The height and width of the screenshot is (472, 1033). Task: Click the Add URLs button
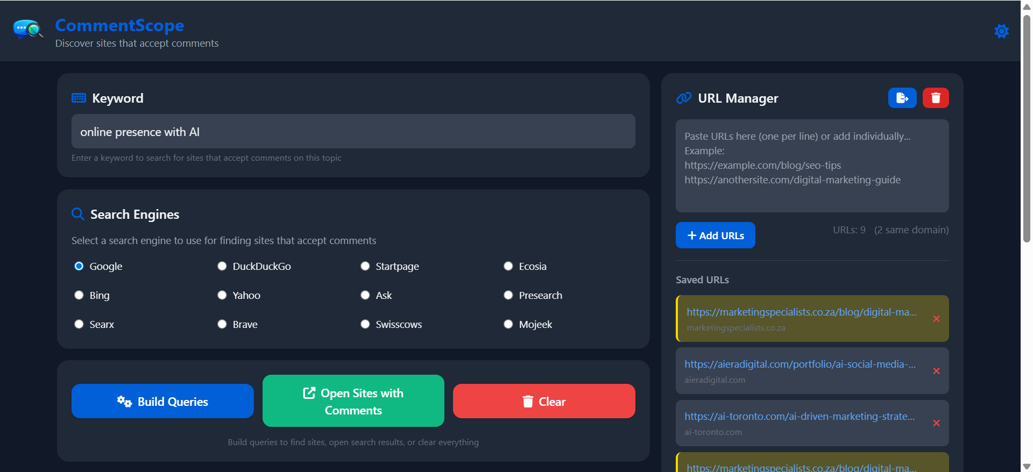click(x=716, y=235)
